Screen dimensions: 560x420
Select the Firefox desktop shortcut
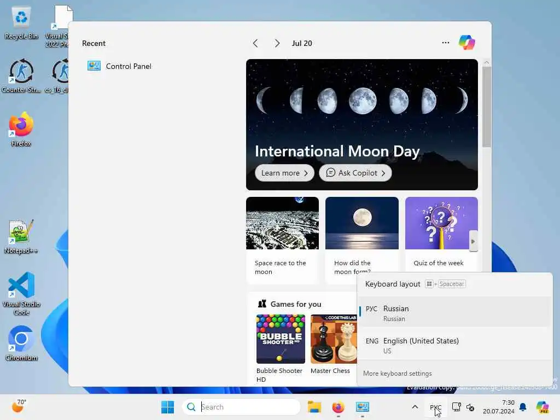point(21,129)
